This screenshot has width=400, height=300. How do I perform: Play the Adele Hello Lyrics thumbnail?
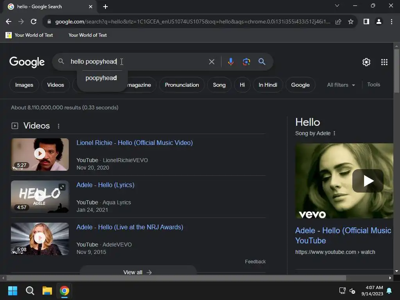coord(40,196)
